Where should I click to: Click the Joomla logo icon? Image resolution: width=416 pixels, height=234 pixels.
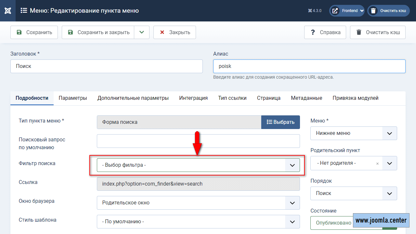[x=8, y=11]
